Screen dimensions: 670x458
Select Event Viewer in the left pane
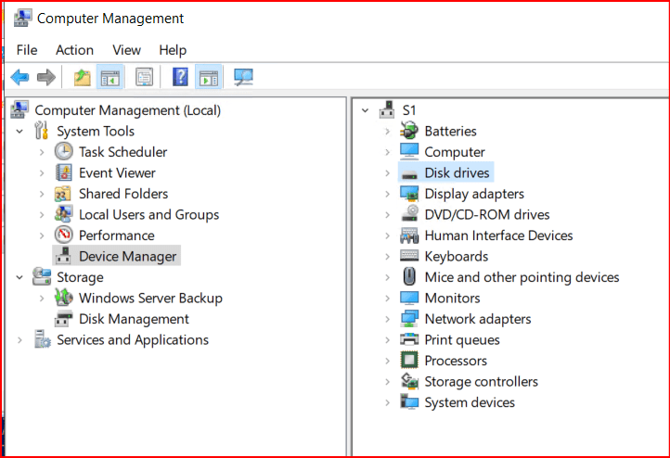(x=117, y=173)
